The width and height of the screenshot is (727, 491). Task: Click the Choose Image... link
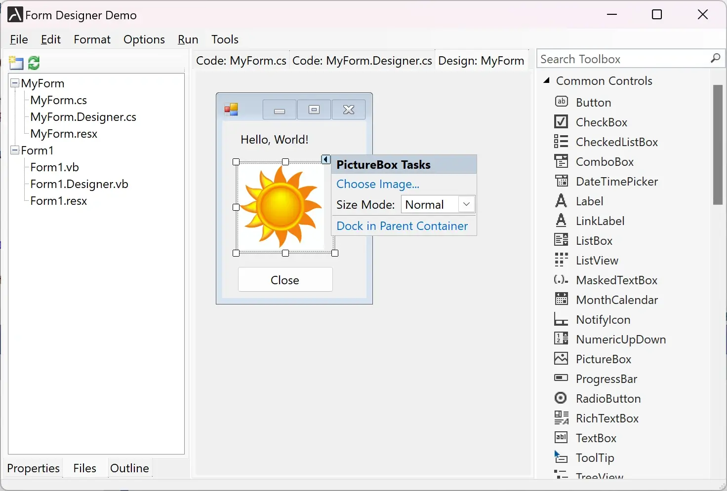pos(378,184)
